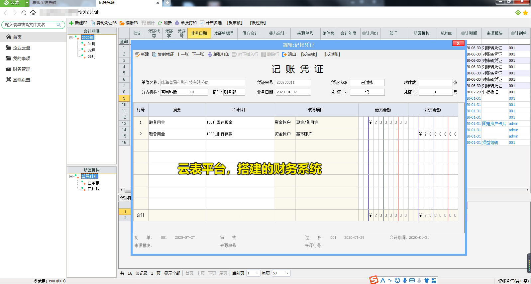Image resolution: width=531 pixels, height=284 pixels.
Task: Click 复制凭证F6 in the main toolbar
Action: tap(104, 23)
